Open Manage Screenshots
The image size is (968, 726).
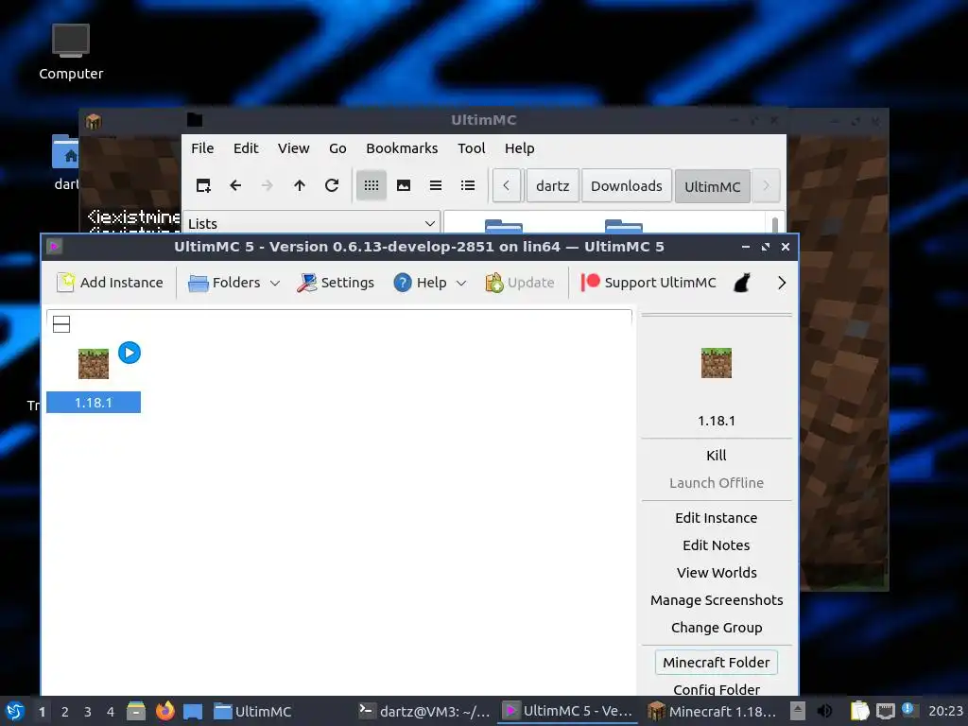717,600
